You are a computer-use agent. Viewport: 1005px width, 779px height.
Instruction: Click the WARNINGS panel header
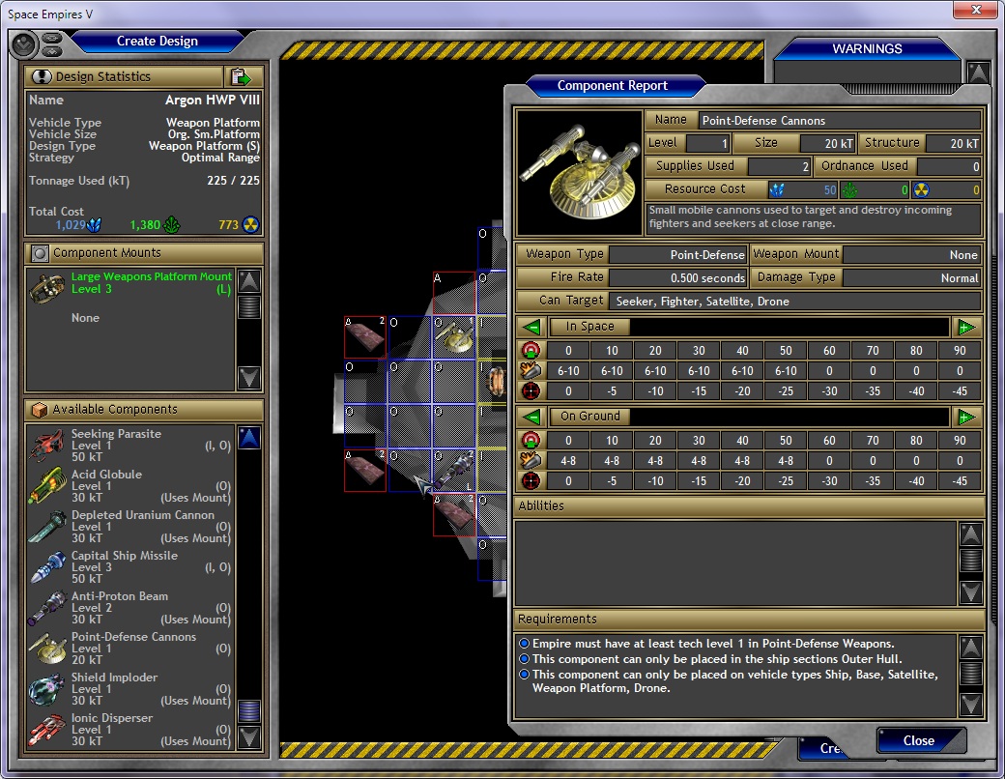click(x=867, y=48)
